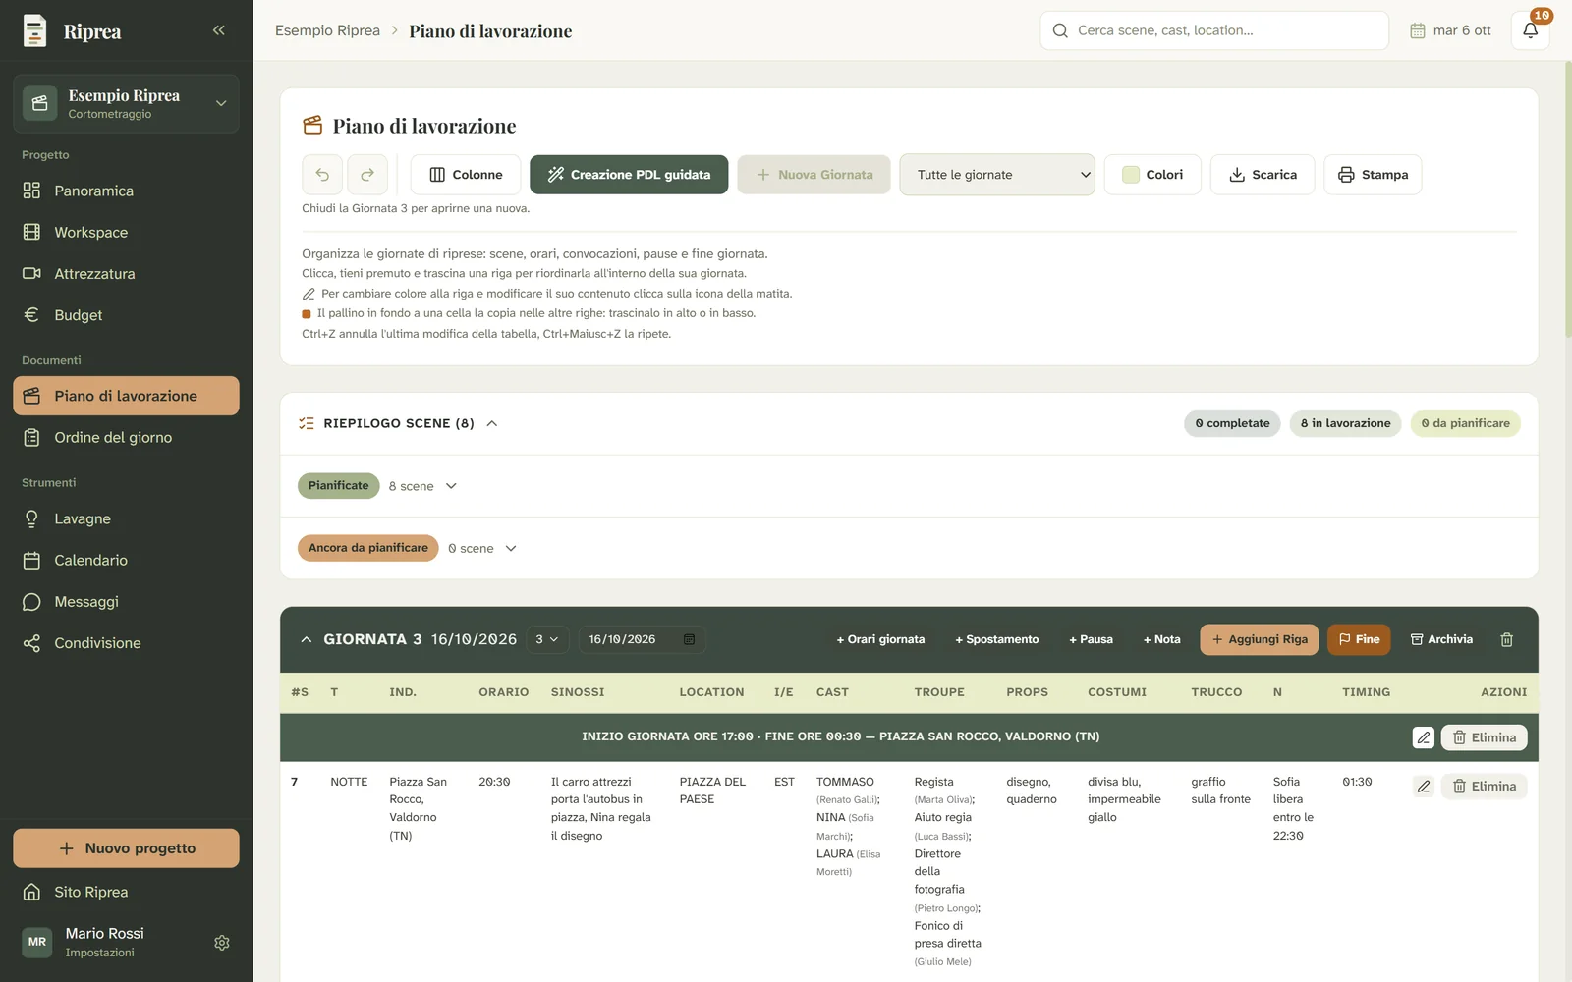Open the date picker calendar icon in Giornata 3

(x=689, y=639)
